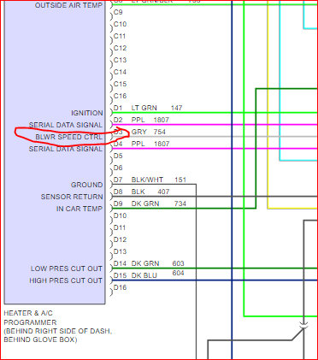Select pin label D13
This screenshot has height=360, width=318.
pyautogui.click(x=120, y=251)
